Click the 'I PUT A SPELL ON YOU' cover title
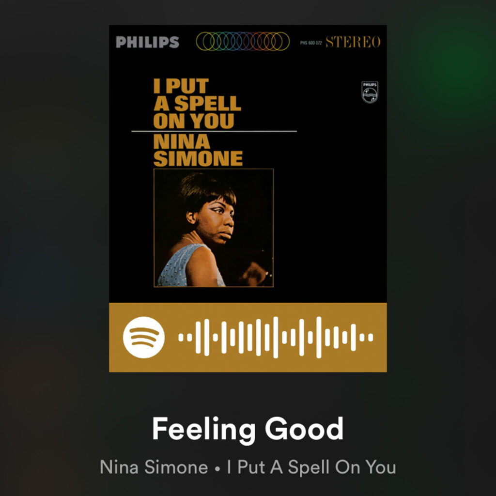 [x=197, y=104]
